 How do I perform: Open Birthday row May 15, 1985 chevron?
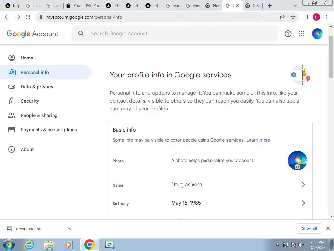(303, 203)
